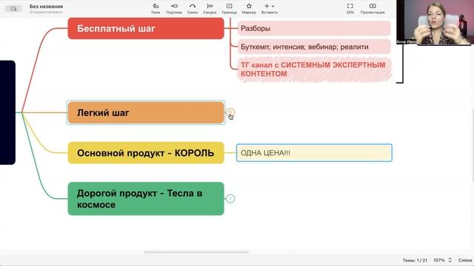Select the Бесплатный шаг topic

point(146,28)
